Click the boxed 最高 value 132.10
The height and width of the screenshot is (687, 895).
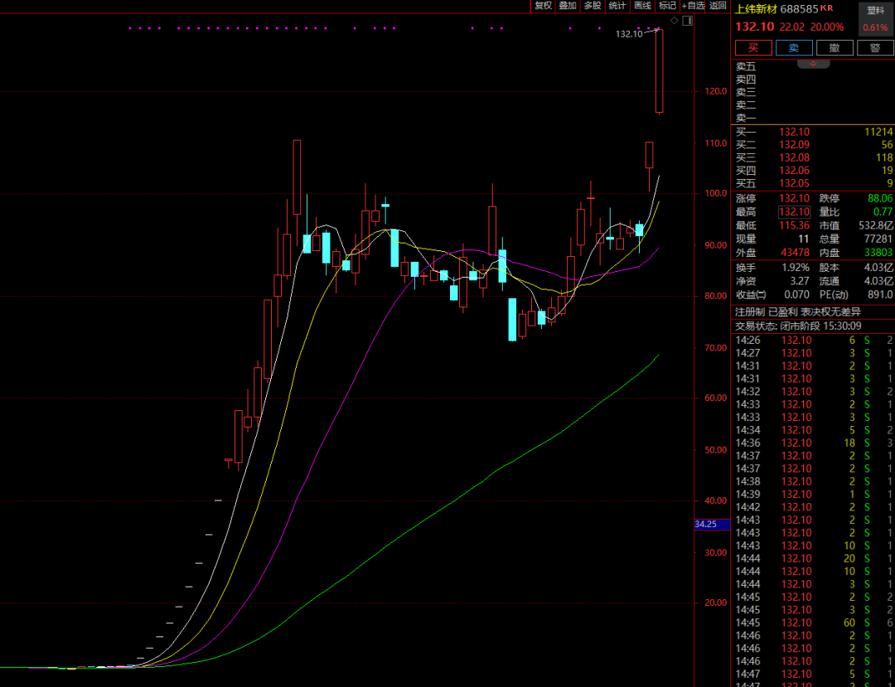click(794, 212)
